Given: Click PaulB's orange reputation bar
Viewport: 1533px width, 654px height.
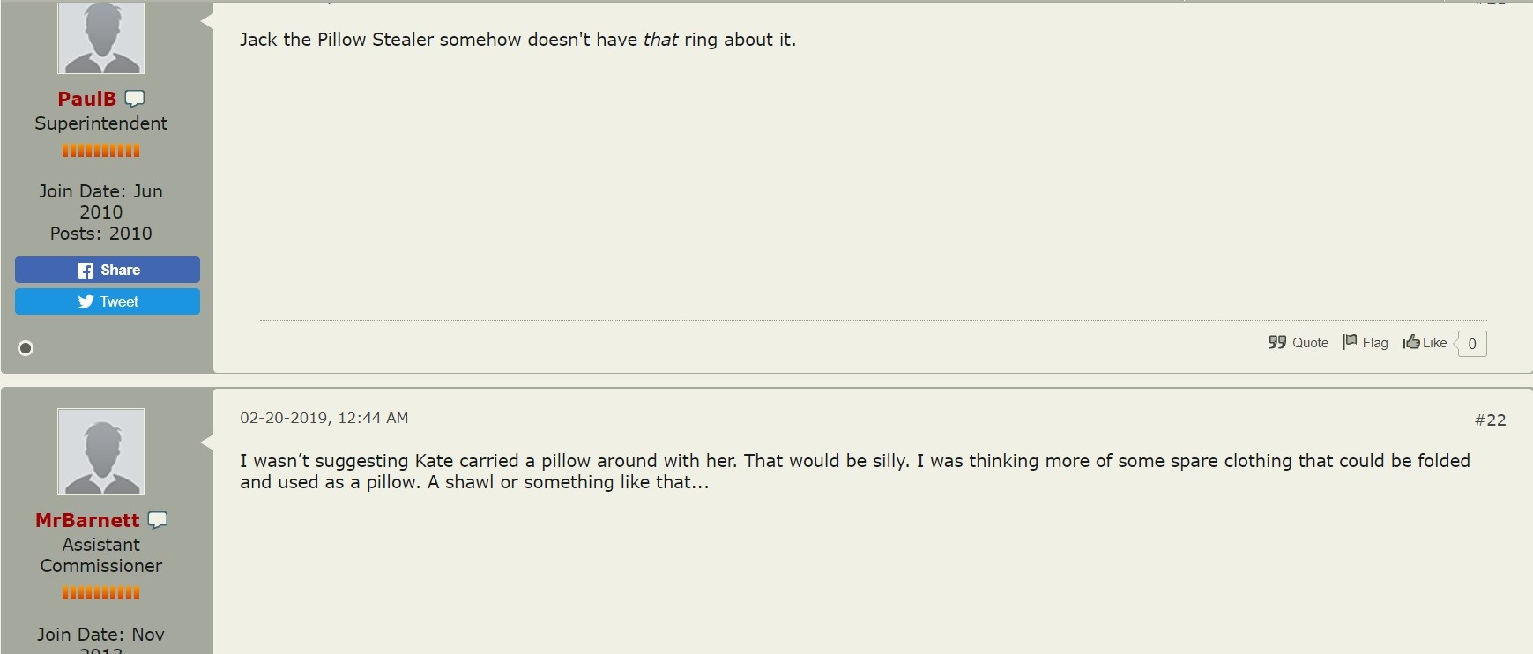Looking at the screenshot, I should [100, 151].
